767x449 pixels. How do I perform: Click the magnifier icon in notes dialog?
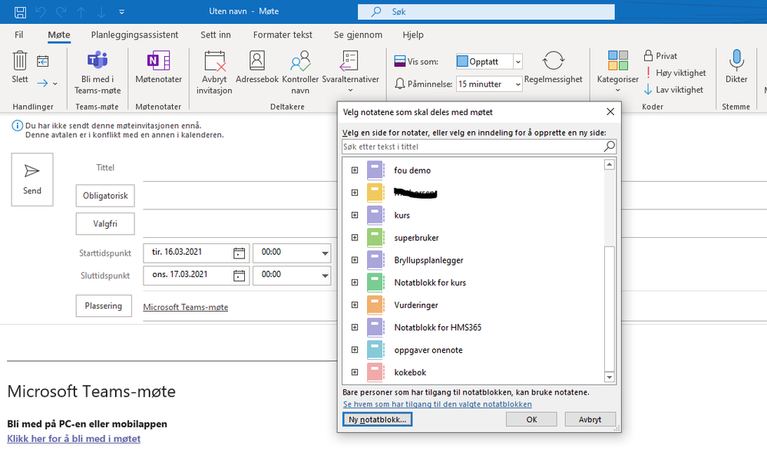tap(610, 147)
